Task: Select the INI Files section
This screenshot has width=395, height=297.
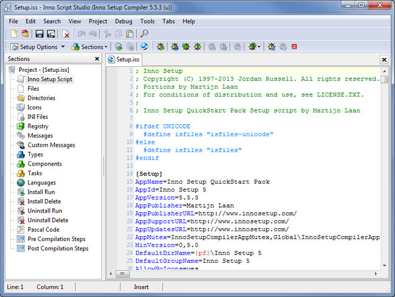Action: [38, 117]
